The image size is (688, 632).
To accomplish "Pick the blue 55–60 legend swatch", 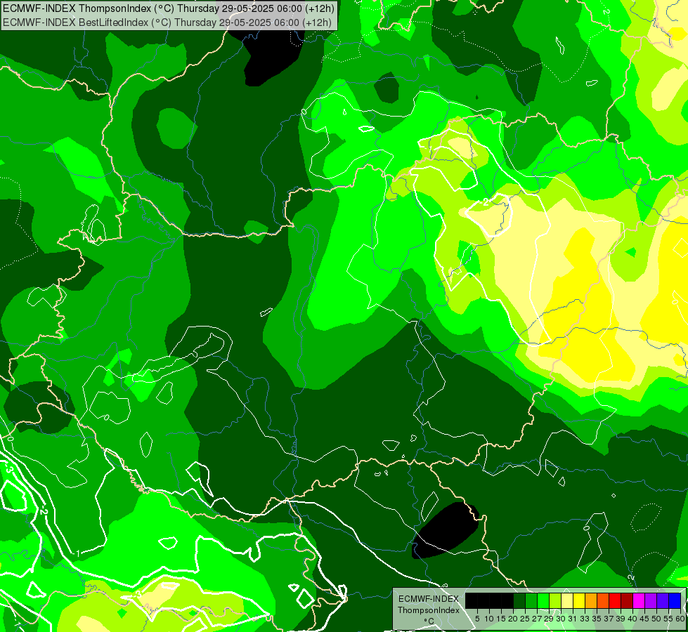I will [675, 600].
